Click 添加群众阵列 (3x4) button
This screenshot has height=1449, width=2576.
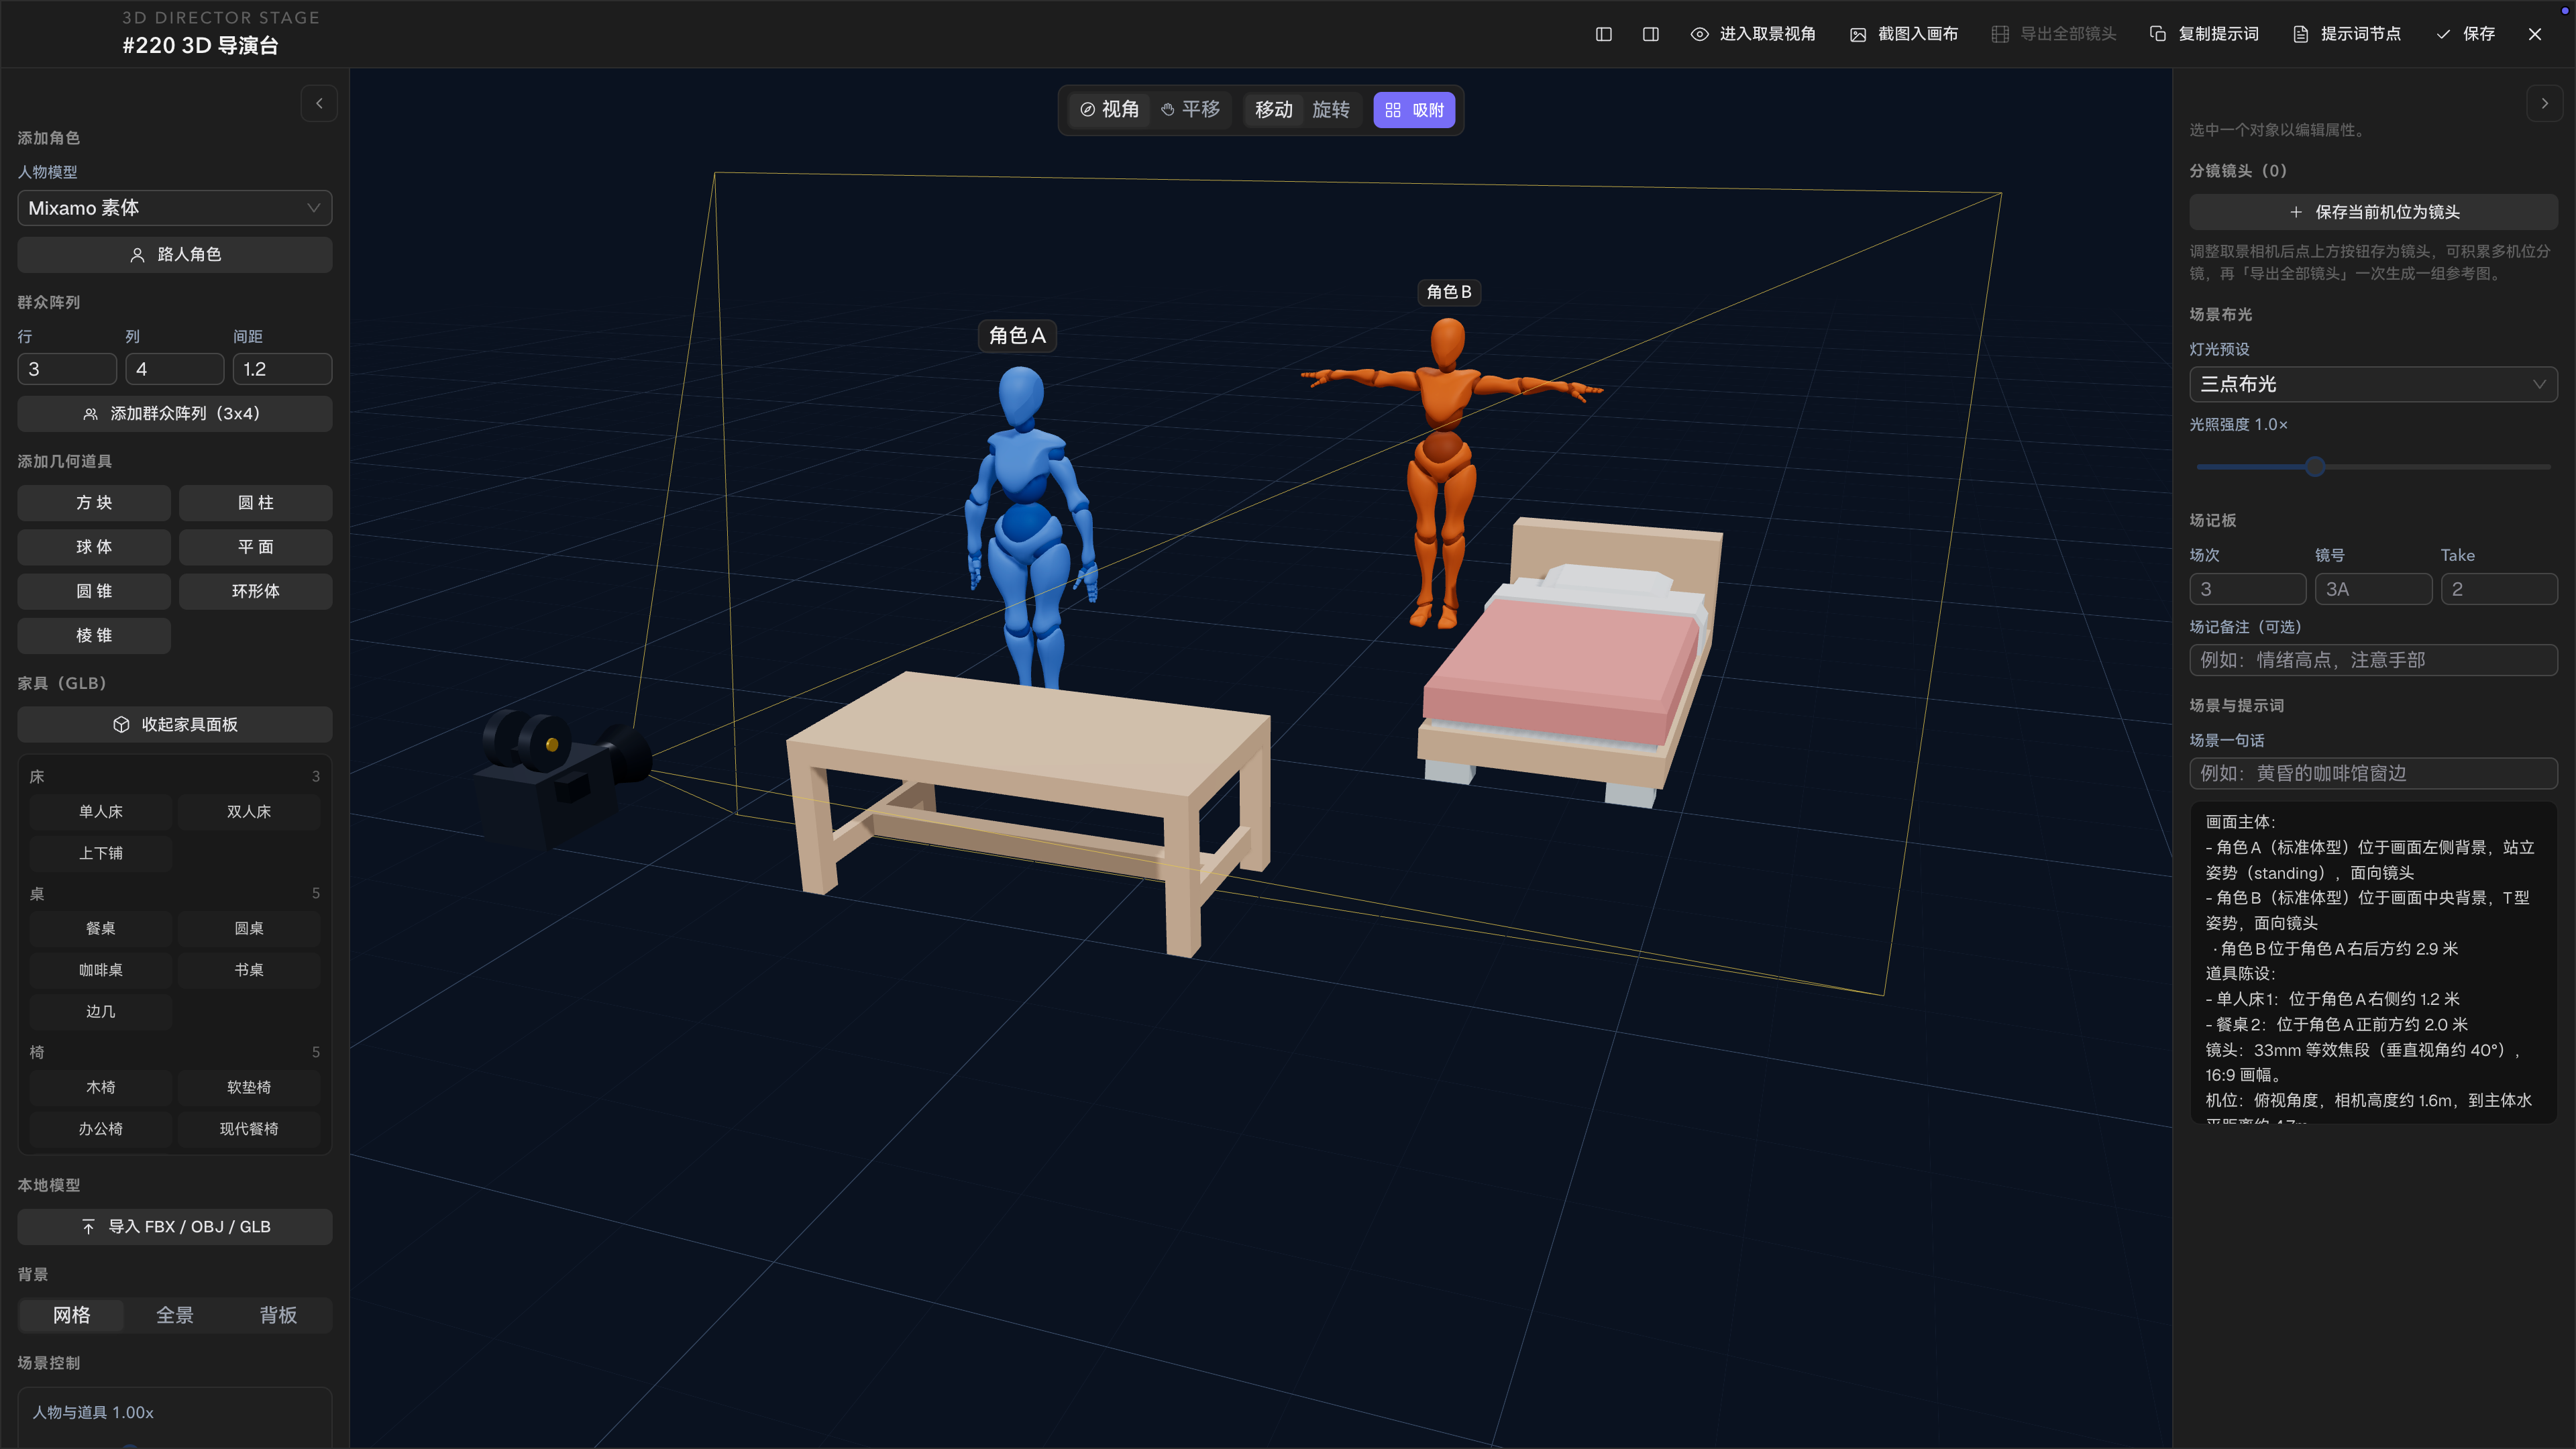(174, 413)
